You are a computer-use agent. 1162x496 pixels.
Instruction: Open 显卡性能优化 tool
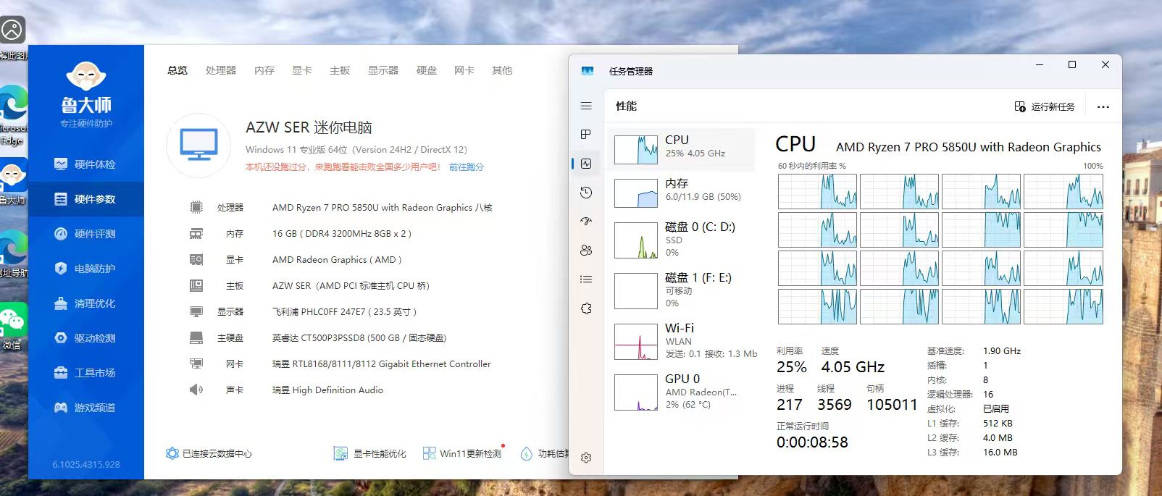369,454
